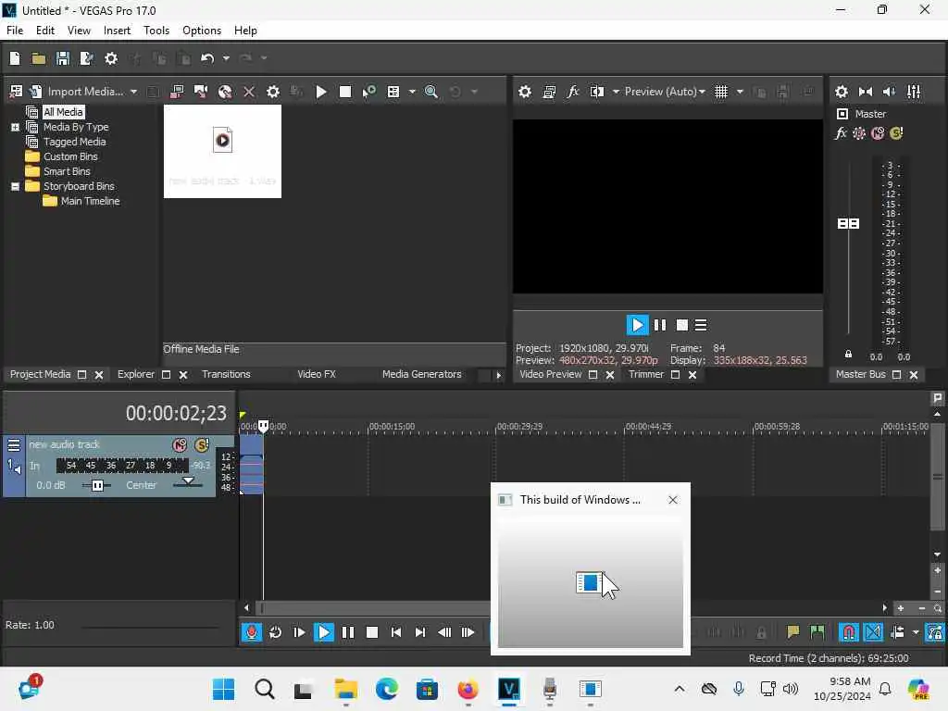This screenshot has height=711, width=948.
Task: Click the audio track volume slider
Action: [96, 485]
